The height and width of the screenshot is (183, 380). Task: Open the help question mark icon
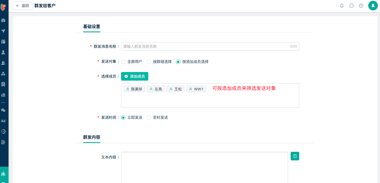coord(361,6)
